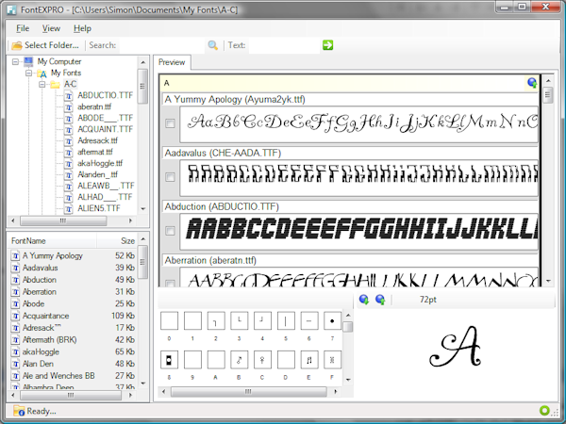
Task: Collapse the My Computer tree node
Action: 15,62
